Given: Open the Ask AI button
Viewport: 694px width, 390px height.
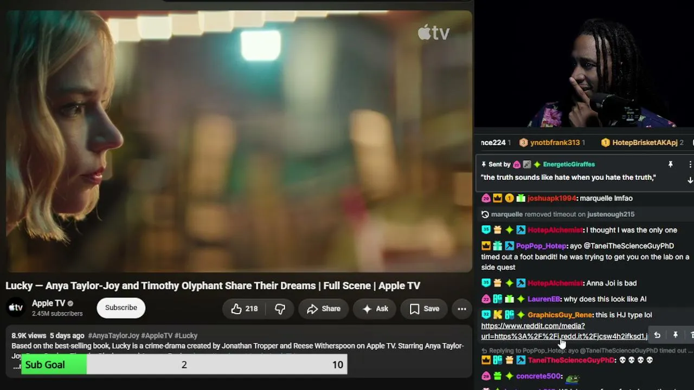Looking at the screenshot, I should coord(375,309).
